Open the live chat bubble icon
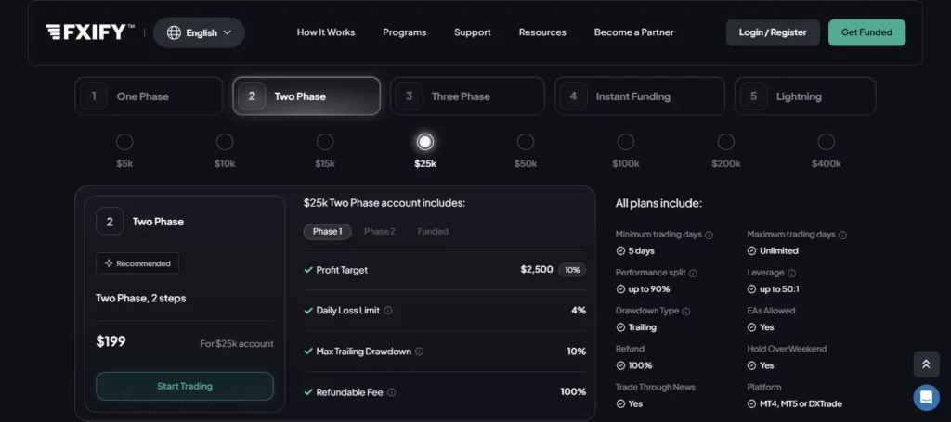This screenshot has height=422, width=951. (x=926, y=398)
